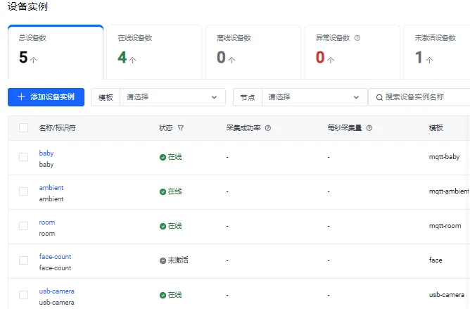Select the 未激活设备数 summary tab
The image size is (470, 309).
click(x=437, y=52)
